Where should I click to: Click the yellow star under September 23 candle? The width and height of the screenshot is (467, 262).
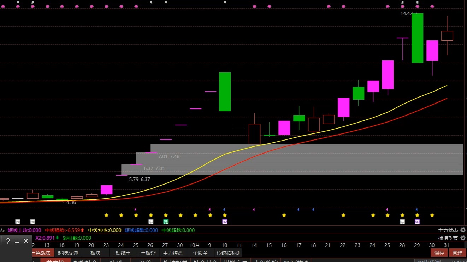[106, 215]
